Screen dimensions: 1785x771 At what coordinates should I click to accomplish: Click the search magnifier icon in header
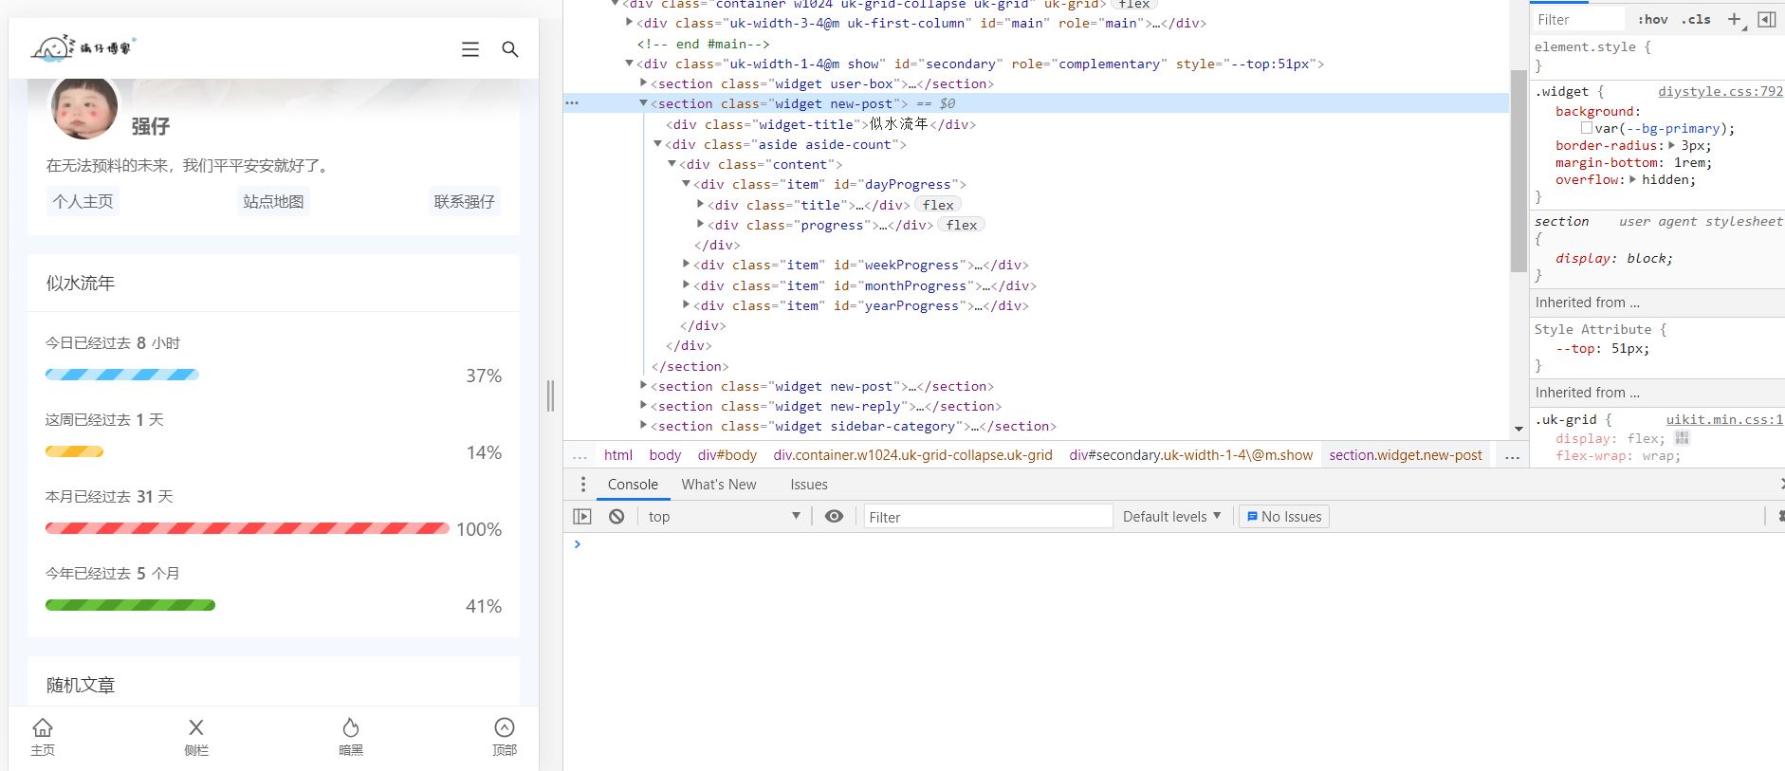point(509,49)
